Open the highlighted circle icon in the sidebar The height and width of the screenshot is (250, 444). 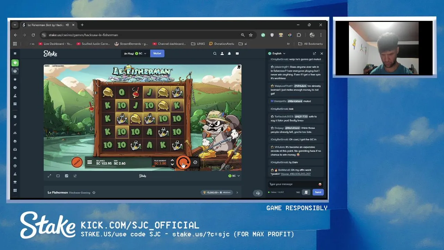15,71
